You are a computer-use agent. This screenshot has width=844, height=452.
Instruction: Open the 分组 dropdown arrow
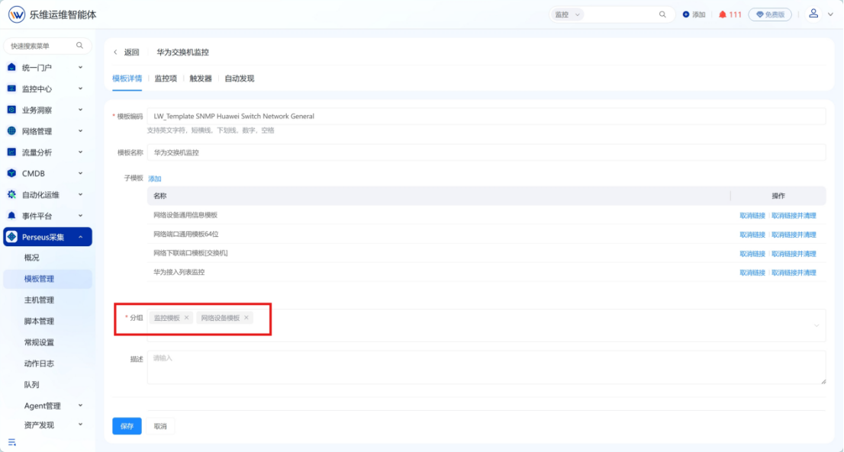pos(817,325)
